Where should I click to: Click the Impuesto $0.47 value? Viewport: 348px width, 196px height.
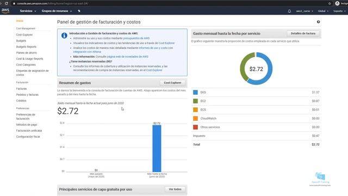point(315,136)
